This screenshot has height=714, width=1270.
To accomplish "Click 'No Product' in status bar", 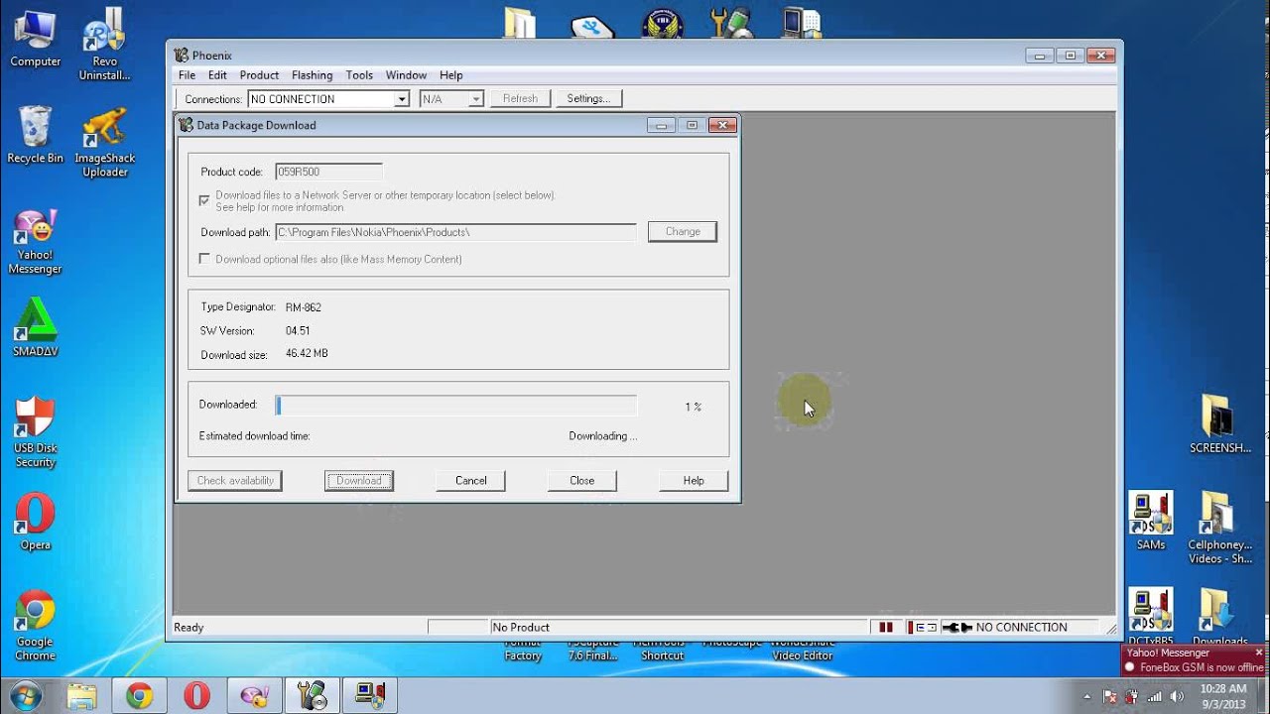I will pos(521,627).
